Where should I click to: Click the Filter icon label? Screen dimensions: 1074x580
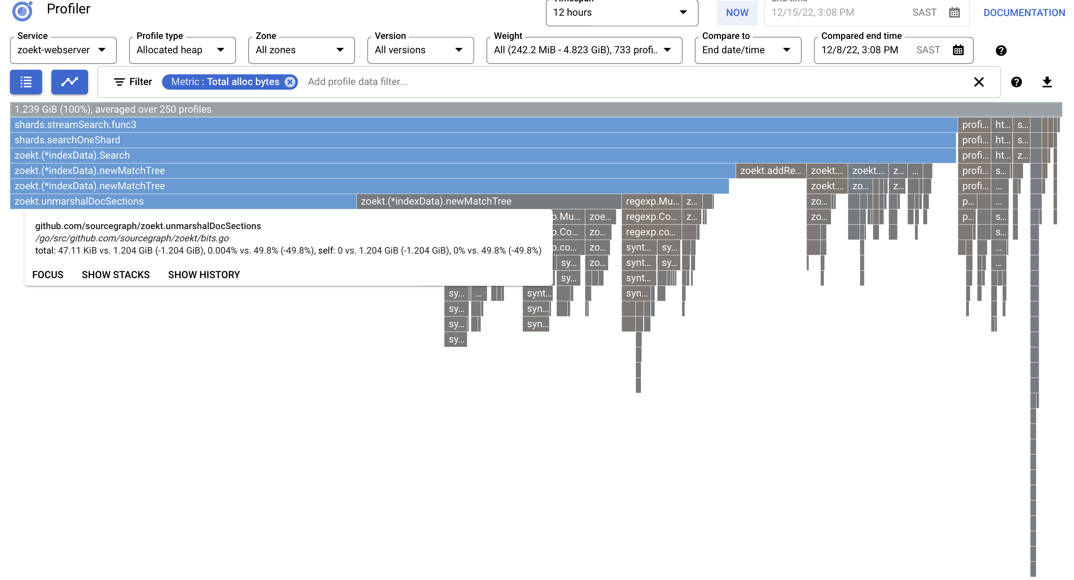[x=133, y=82]
